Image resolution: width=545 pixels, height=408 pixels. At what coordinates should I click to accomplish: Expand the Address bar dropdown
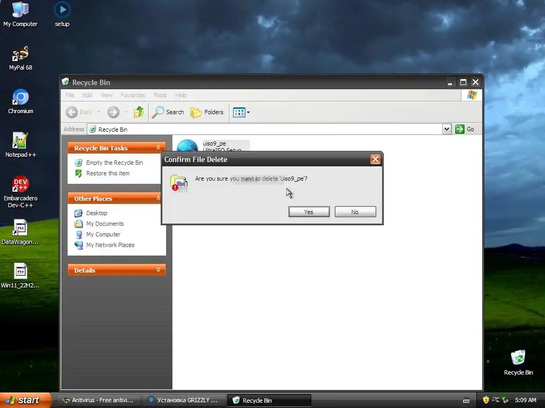point(447,129)
